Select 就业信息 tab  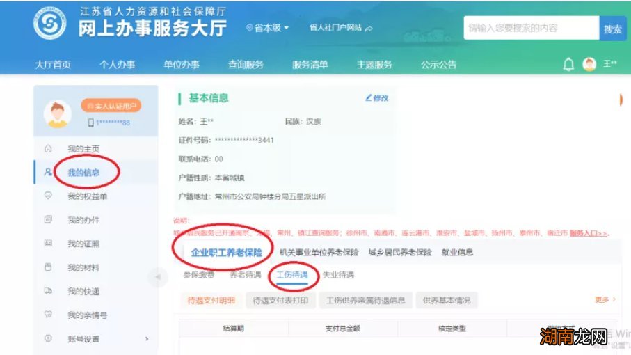[x=457, y=253]
